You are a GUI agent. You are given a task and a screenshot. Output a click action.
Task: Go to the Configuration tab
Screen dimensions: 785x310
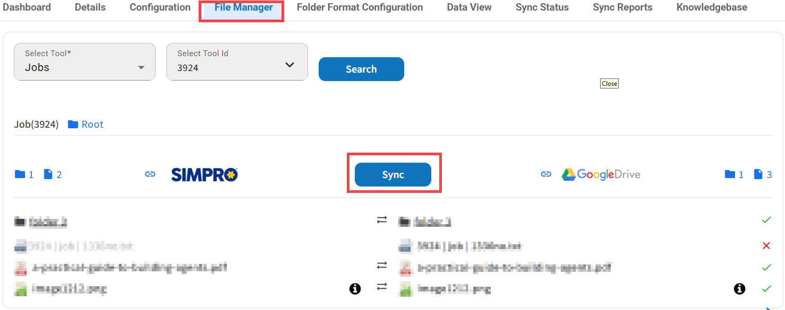point(160,7)
